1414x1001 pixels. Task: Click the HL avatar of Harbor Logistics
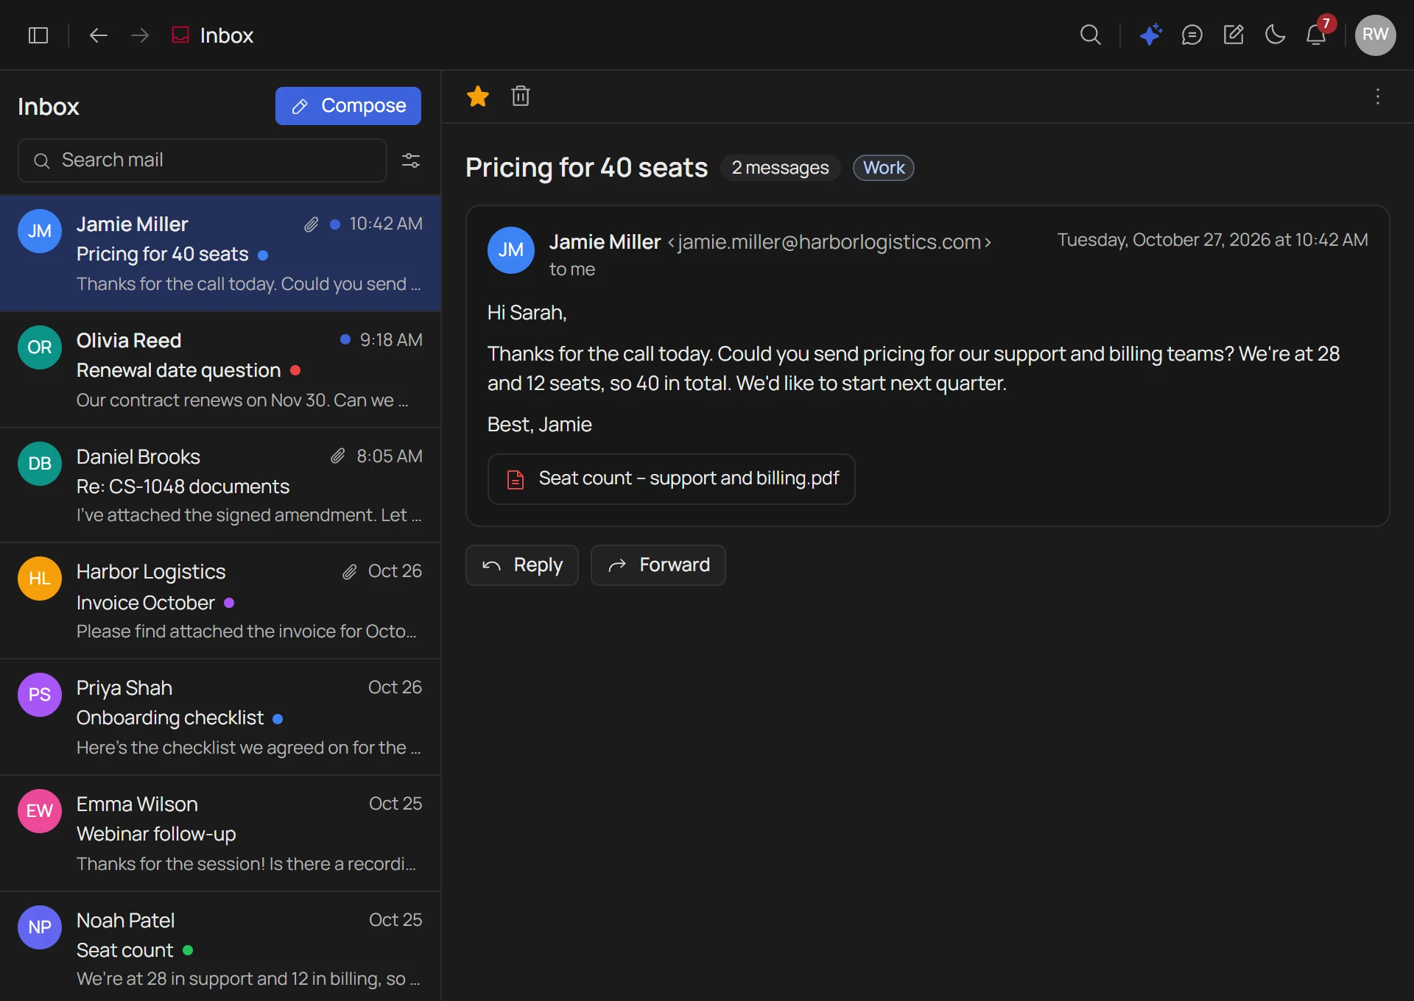pyautogui.click(x=40, y=579)
